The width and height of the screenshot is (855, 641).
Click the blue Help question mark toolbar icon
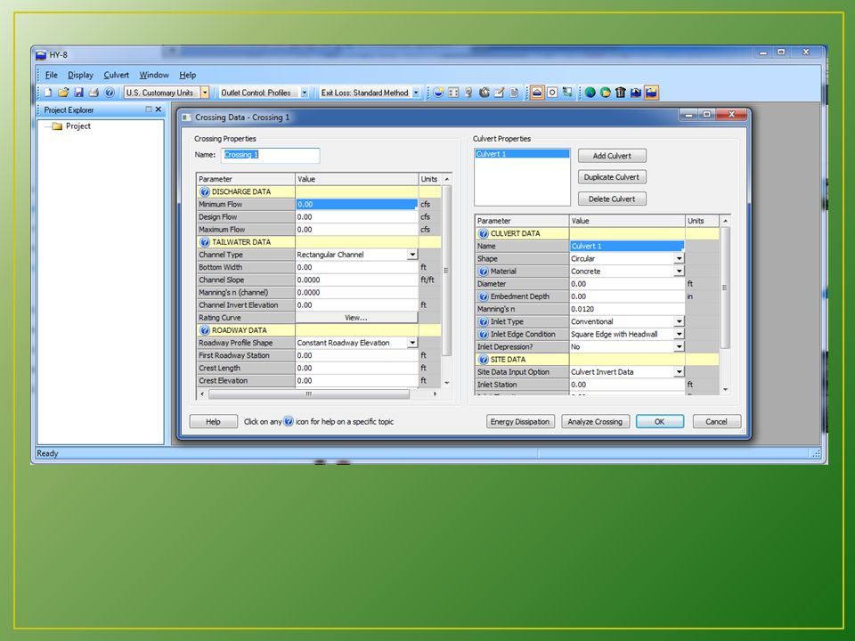109,93
